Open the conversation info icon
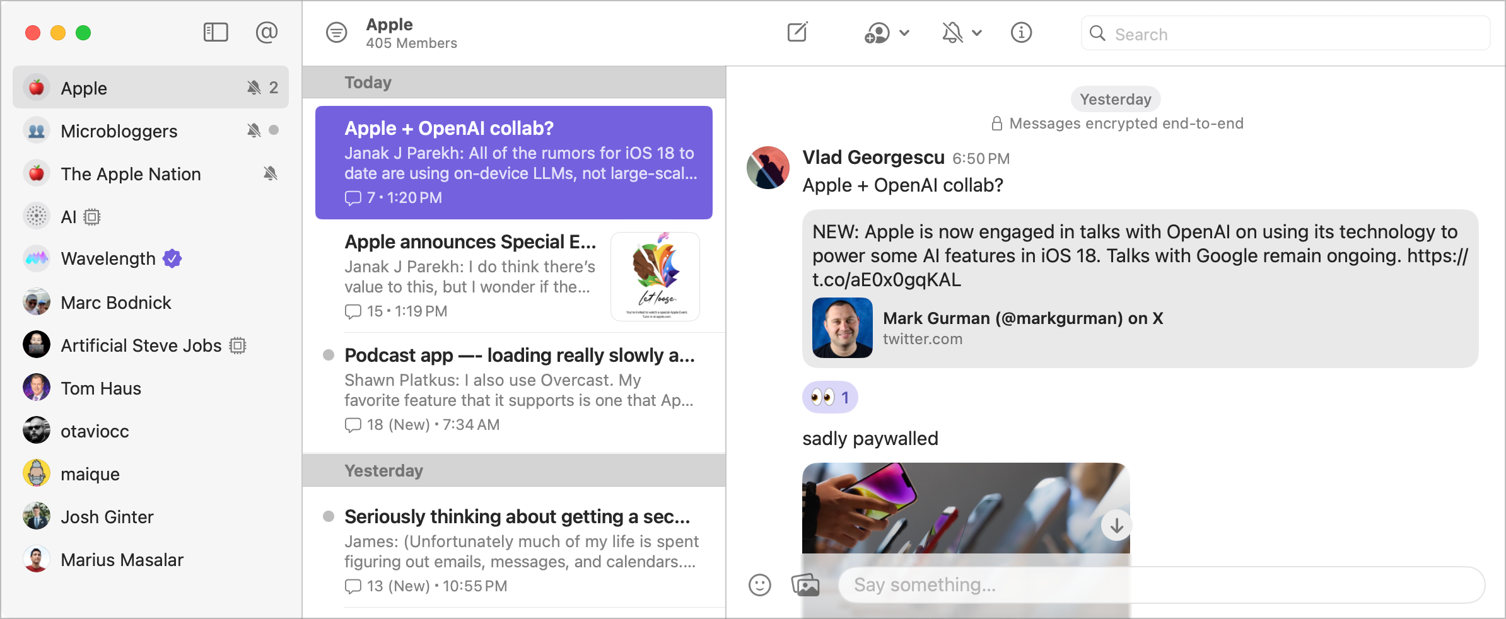Screen dimensions: 1506x619 (x=1022, y=33)
